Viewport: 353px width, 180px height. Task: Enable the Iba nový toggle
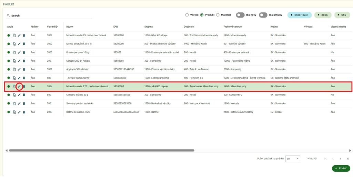coord(240,15)
